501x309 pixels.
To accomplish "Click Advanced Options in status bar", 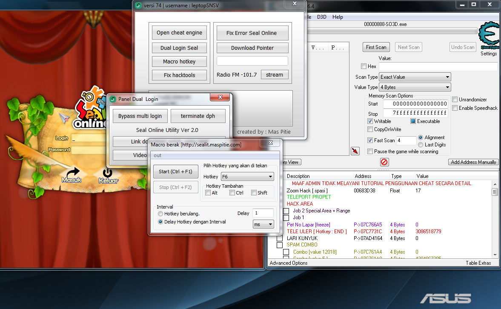I will click(x=289, y=263).
